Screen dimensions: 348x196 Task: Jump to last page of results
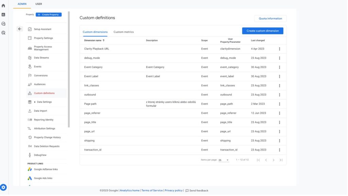point(281,160)
